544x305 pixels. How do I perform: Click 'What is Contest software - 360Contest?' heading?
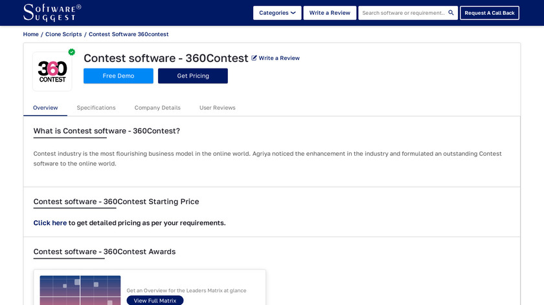[x=106, y=131]
